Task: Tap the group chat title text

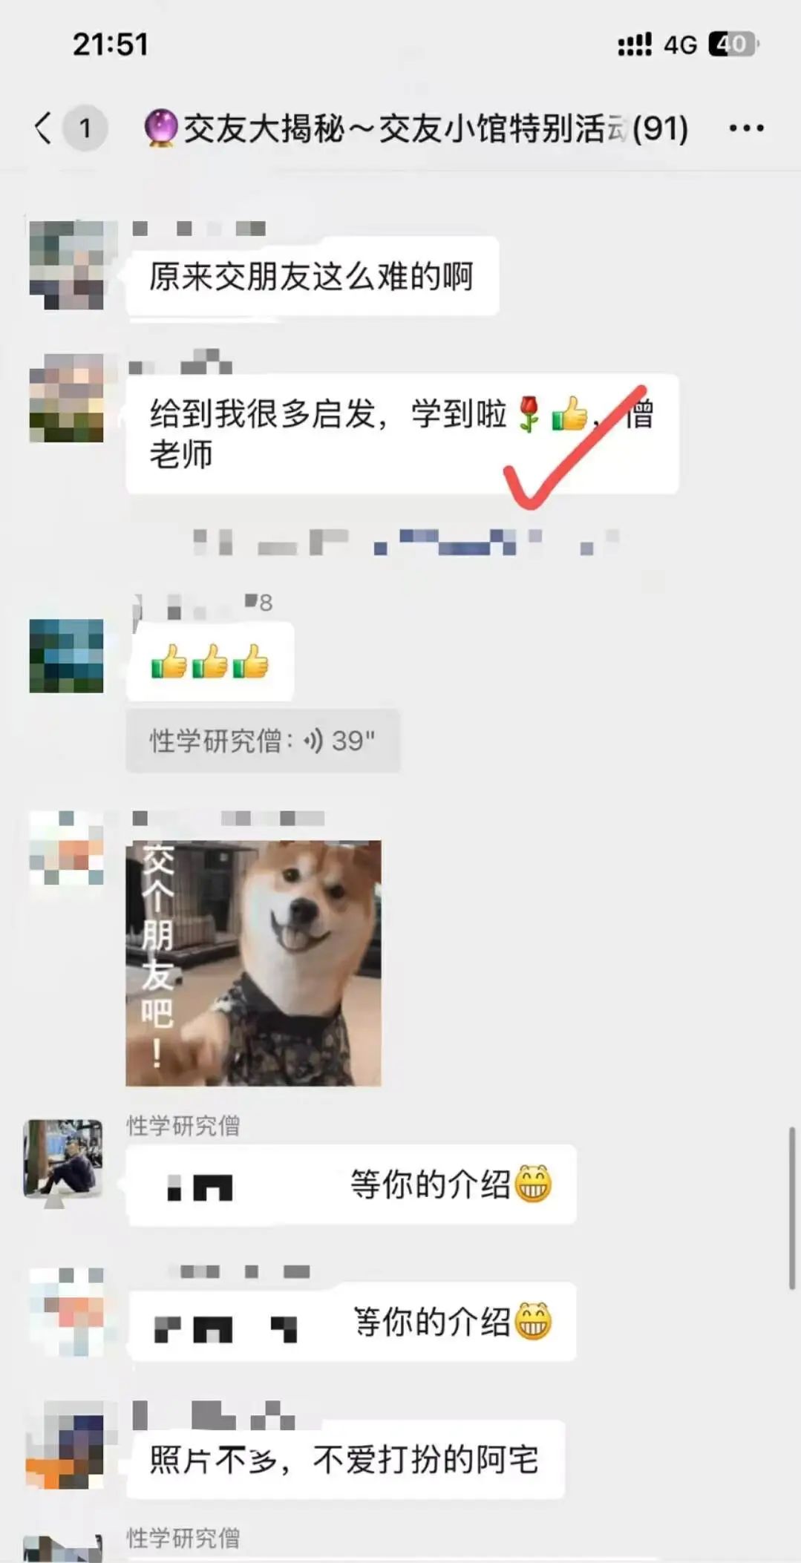Action: tap(436, 128)
